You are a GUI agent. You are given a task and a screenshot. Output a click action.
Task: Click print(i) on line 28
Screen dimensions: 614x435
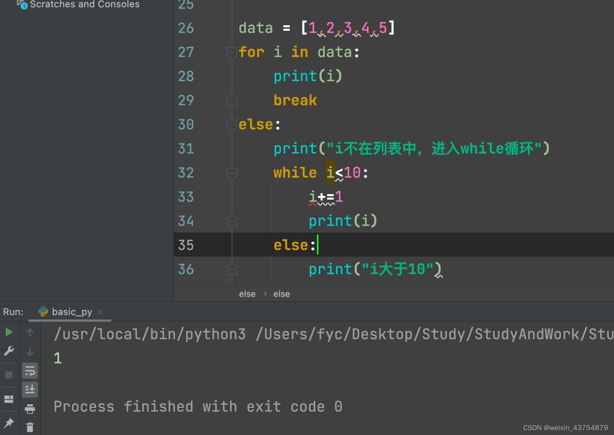[308, 76]
